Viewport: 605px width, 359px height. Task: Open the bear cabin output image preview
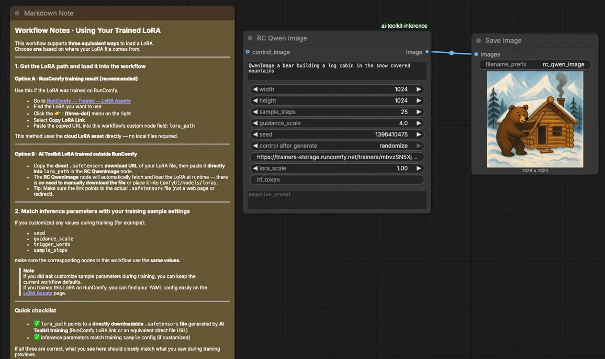click(535, 119)
